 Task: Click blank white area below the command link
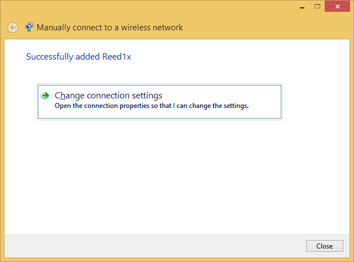[x=169, y=174]
